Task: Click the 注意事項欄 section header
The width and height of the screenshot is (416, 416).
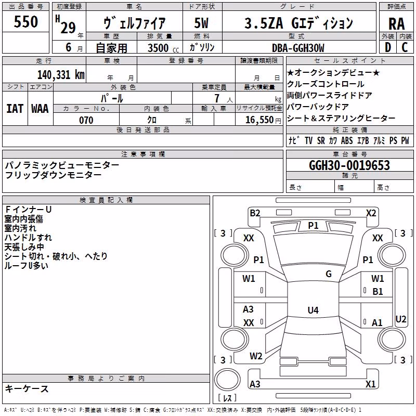Action: tap(142, 154)
